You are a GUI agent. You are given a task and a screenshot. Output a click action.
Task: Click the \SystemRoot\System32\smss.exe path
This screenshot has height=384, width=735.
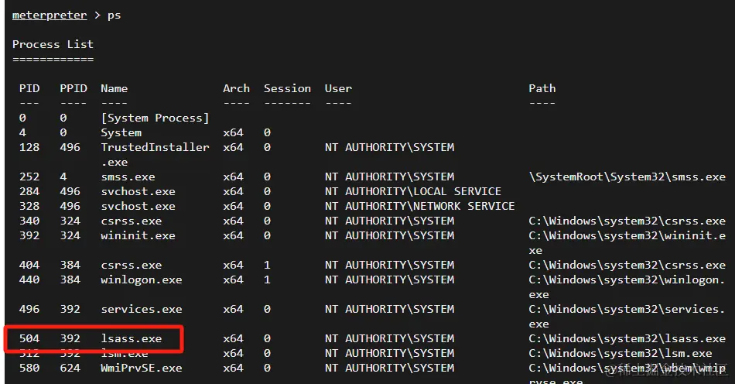point(627,177)
